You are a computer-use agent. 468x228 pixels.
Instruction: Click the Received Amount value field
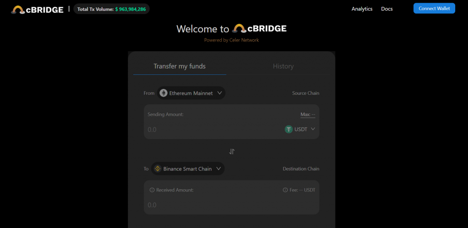231,205
